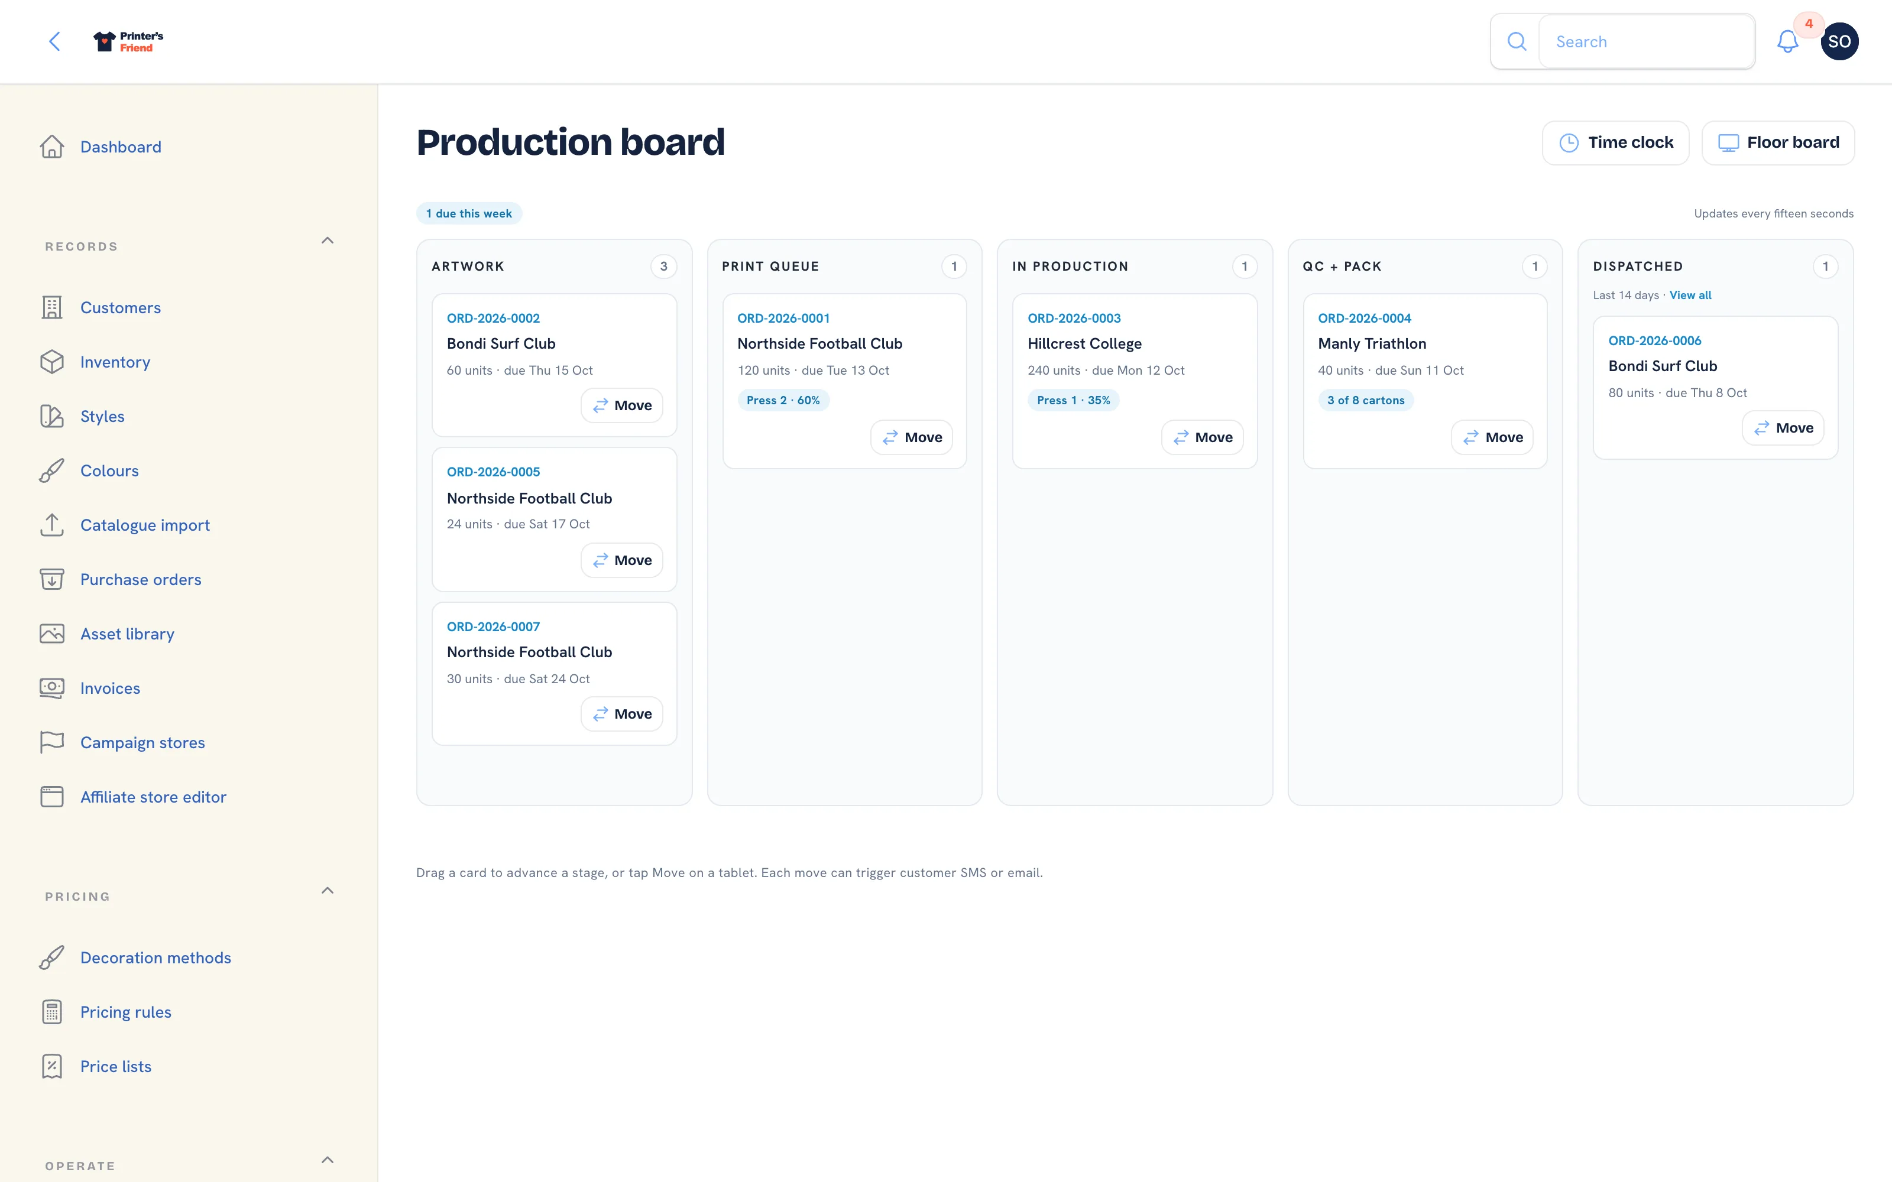This screenshot has height=1182, width=1892.
Task: Open Customers in the sidebar
Action: click(x=121, y=307)
